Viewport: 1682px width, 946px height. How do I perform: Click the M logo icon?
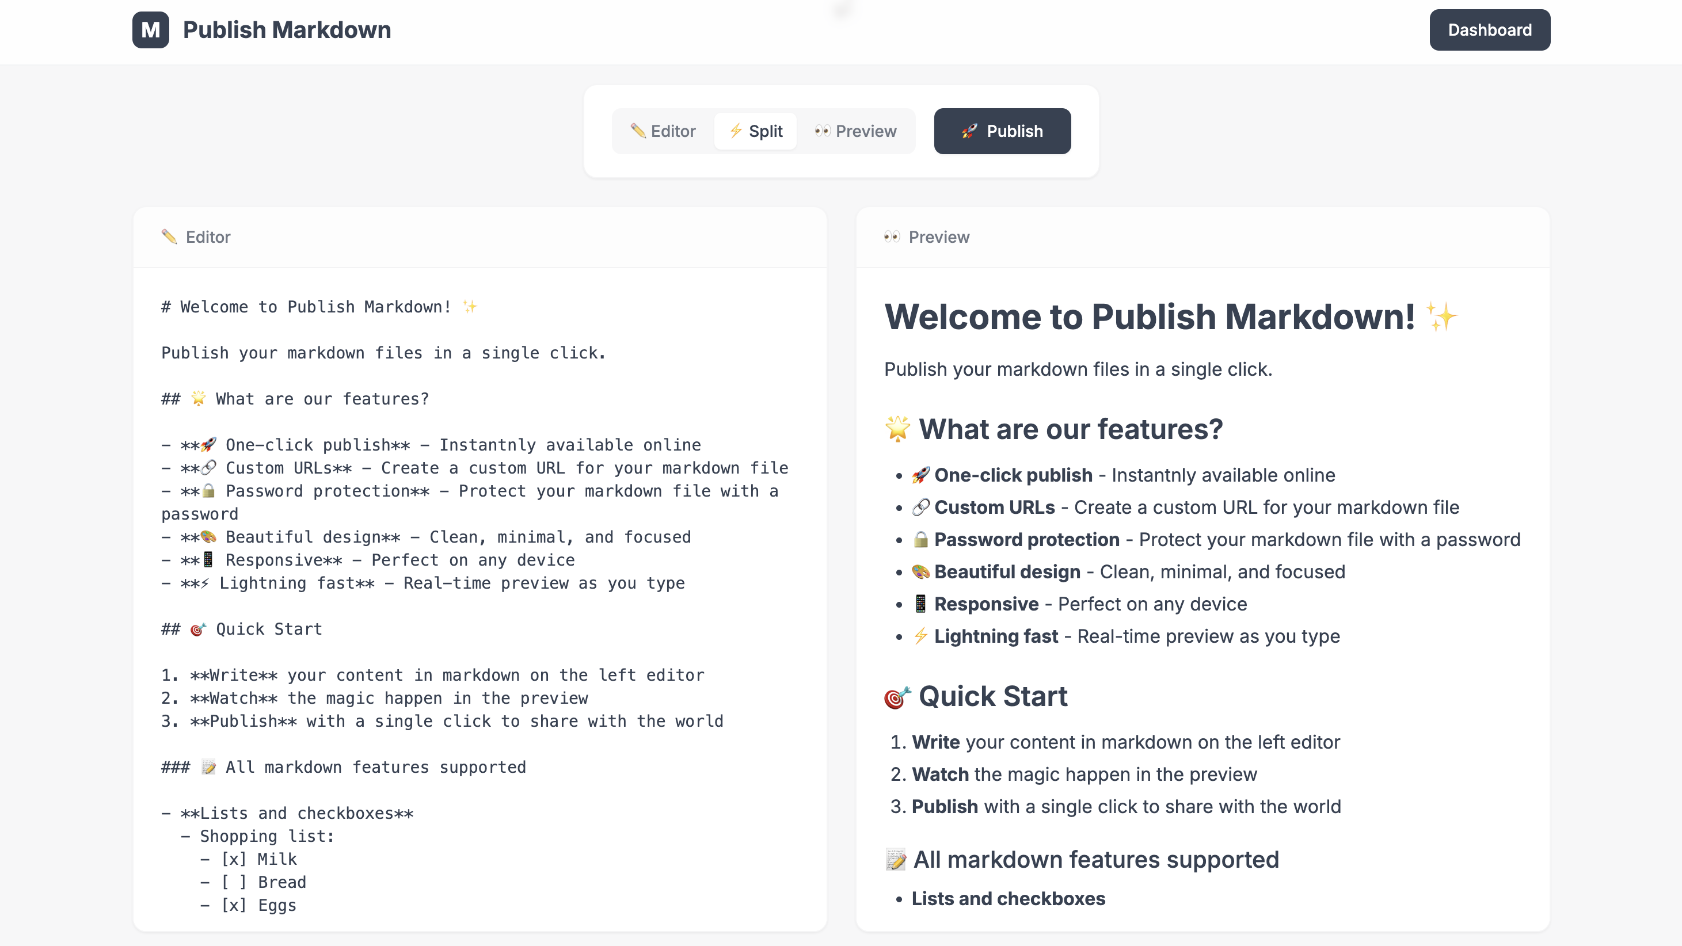[x=150, y=30]
